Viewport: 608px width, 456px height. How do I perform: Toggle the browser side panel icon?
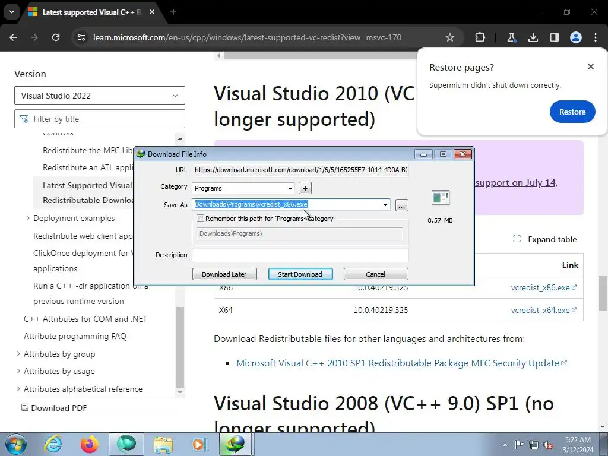tap(555, 37)
